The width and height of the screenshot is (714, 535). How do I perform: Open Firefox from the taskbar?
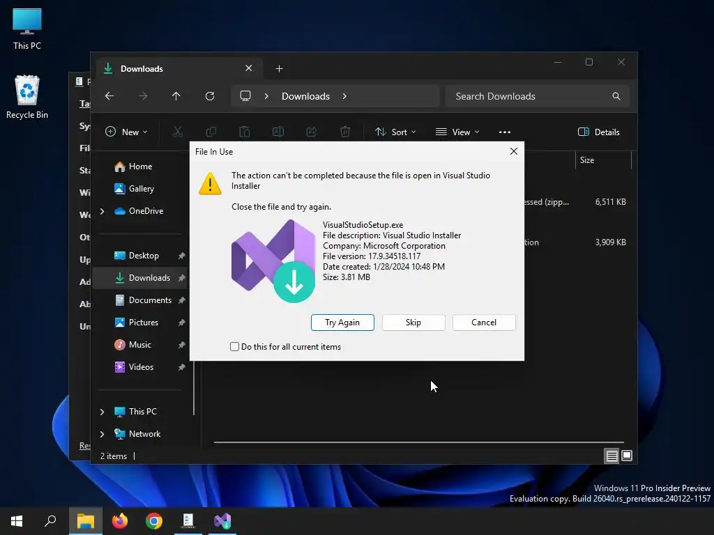(120, 521)
